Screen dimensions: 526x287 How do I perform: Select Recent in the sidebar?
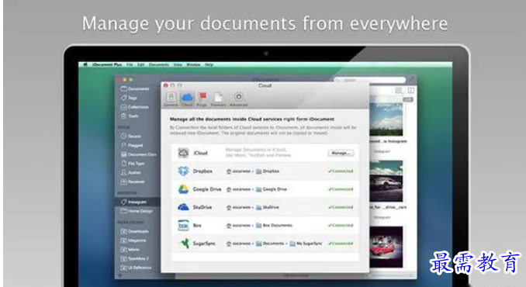click(131, 136)
